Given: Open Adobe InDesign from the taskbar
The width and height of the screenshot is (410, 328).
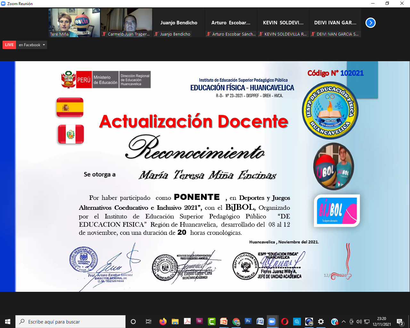Looking at the screenshot, I should tap(199, 322).
